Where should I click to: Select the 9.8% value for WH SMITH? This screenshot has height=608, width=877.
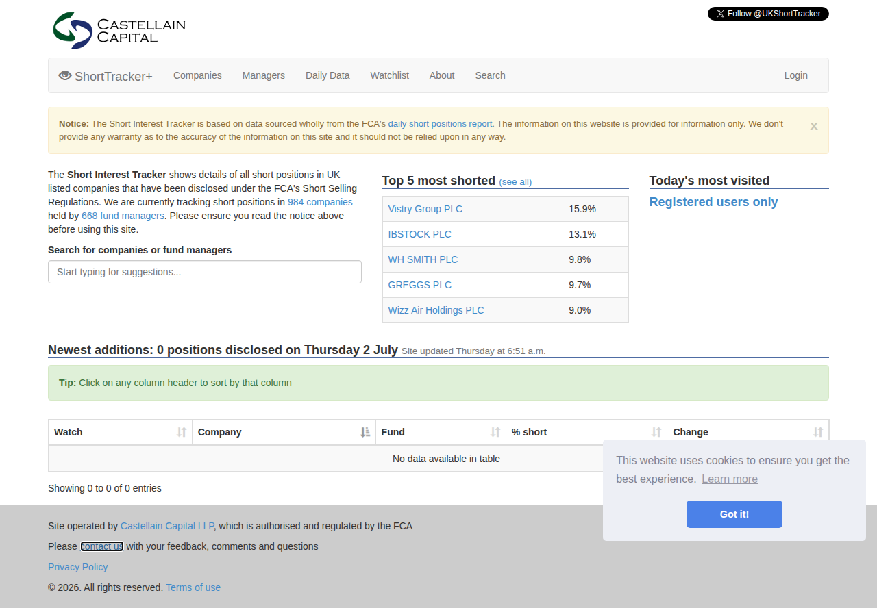(580, 259)
